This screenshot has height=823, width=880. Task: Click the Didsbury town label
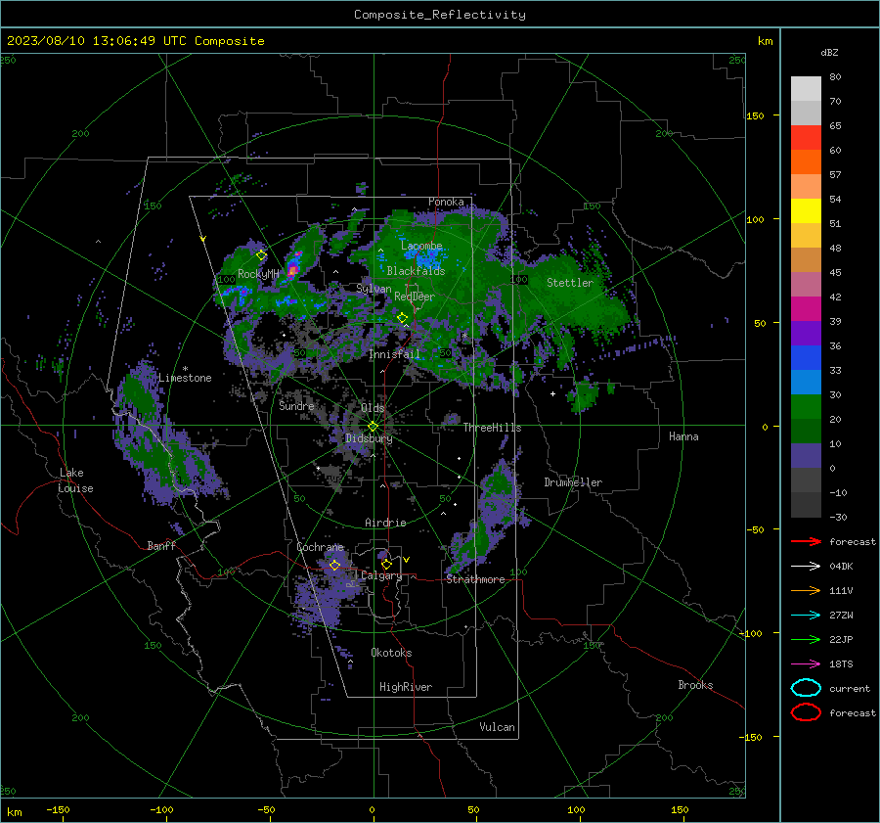click(x=369, y=438)
